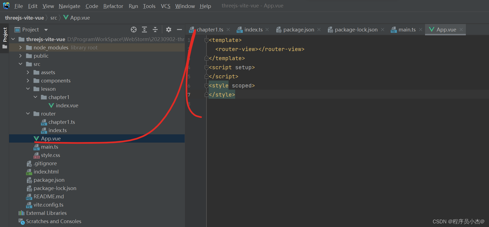The height and width of the screenshot is (227, 489).
Task: Open the Help menu
Action: point(205,6)
